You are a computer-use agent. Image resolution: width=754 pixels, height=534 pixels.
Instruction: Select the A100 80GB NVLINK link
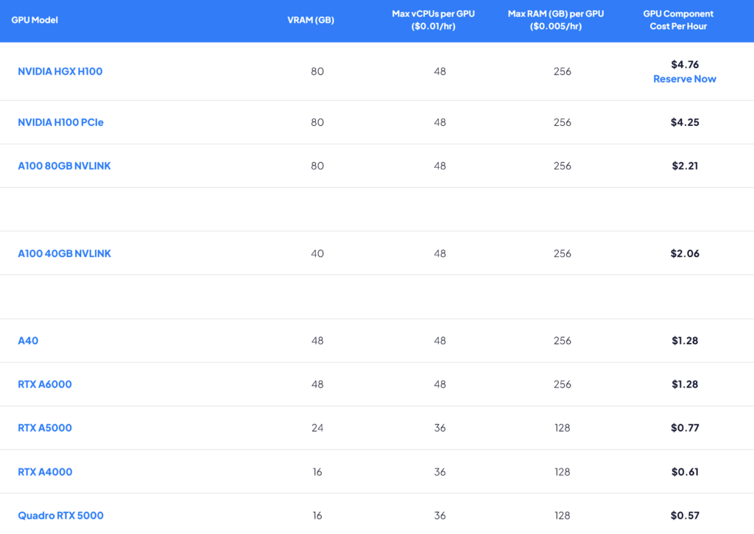tap(64, 166)
